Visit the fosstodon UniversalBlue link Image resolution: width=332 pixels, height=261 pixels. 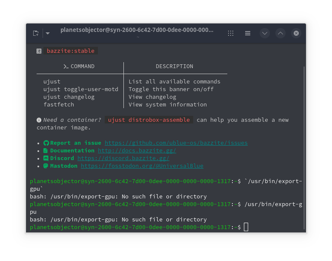point(142,166)
